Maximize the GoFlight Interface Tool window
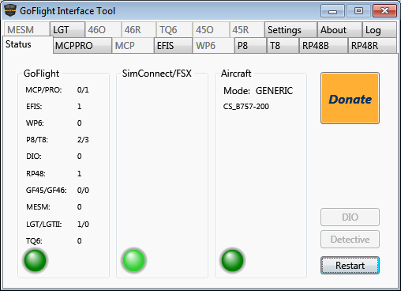 tap(358, 11)
